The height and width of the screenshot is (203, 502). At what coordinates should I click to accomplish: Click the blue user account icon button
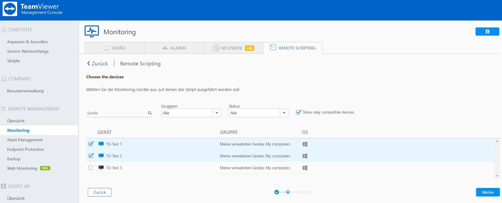click(487, 32)
